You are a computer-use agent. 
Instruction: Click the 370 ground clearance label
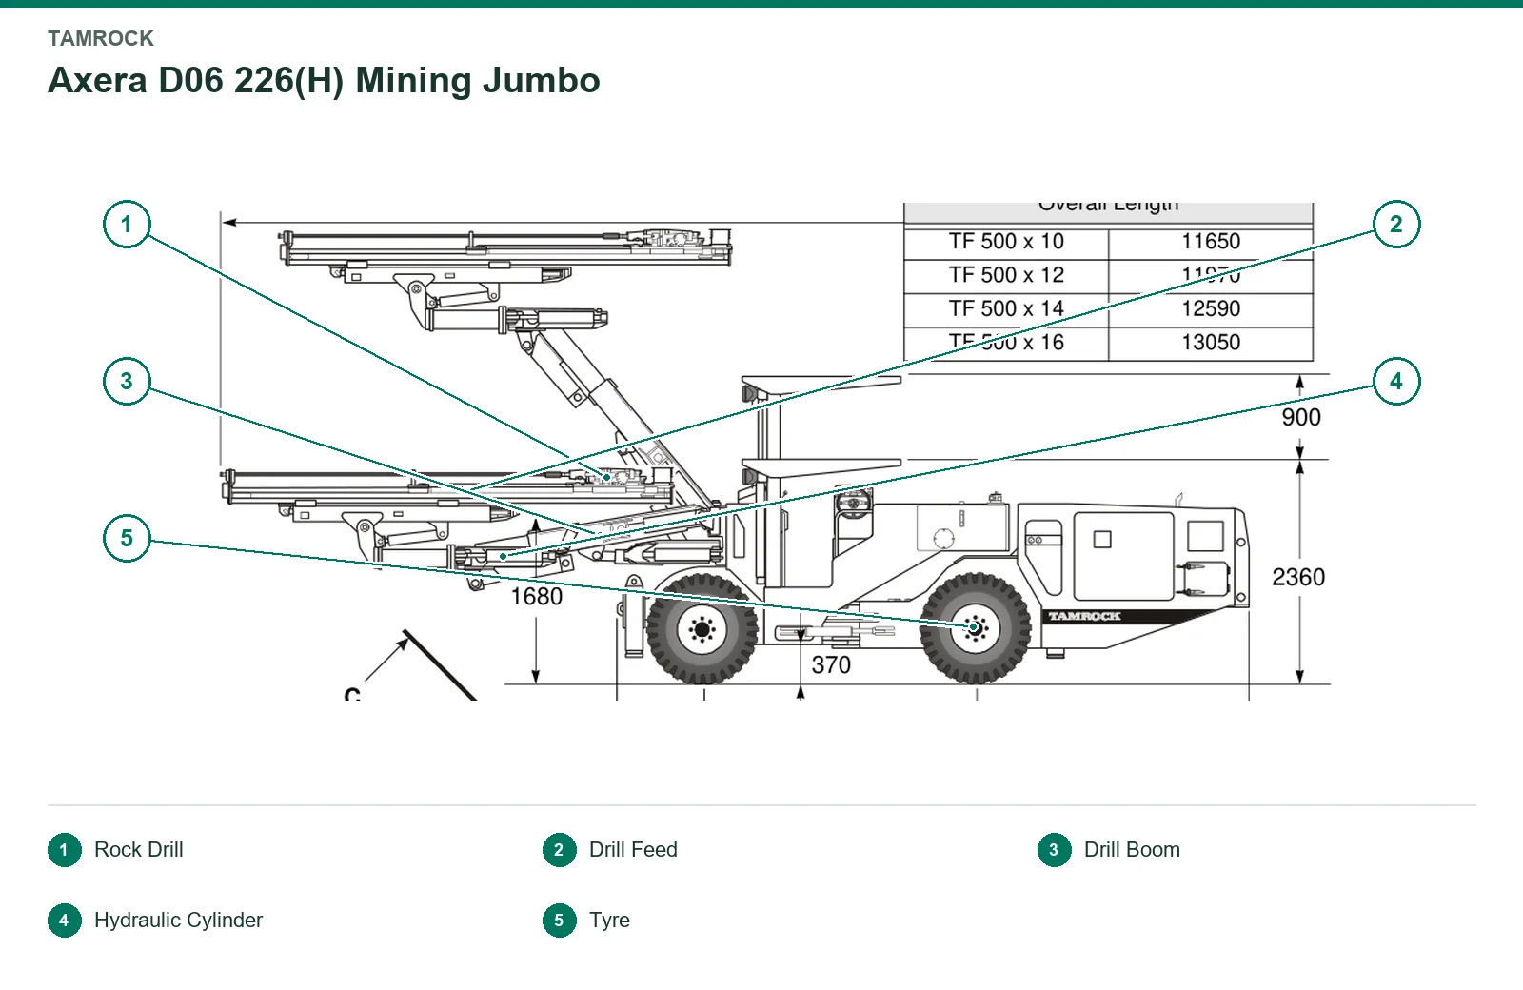coord(831,664)
